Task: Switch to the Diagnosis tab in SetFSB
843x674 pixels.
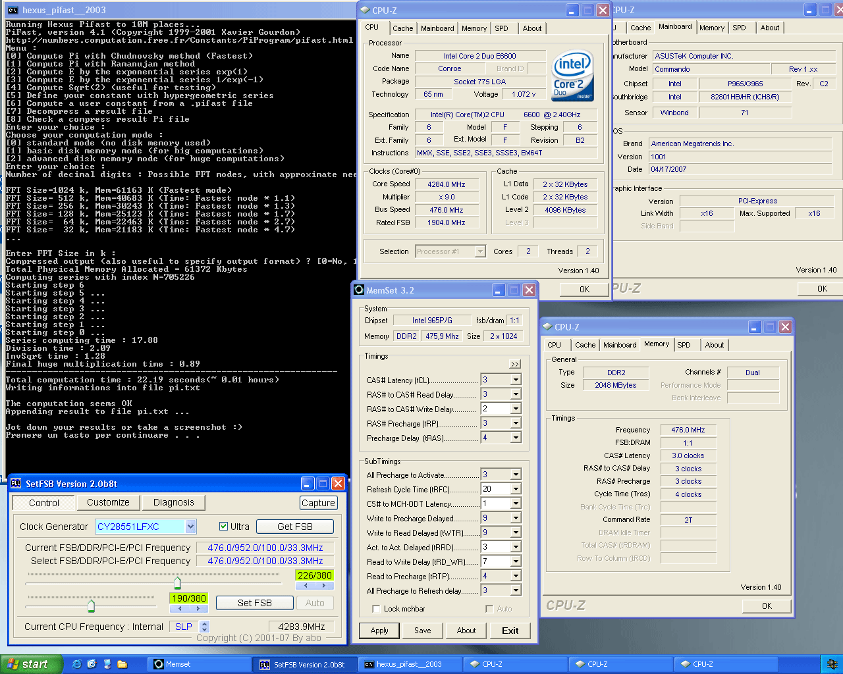Action: click(x=174, y=502)
